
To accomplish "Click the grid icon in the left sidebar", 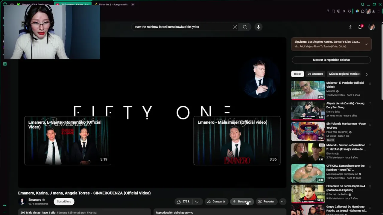I will (5, 64).
